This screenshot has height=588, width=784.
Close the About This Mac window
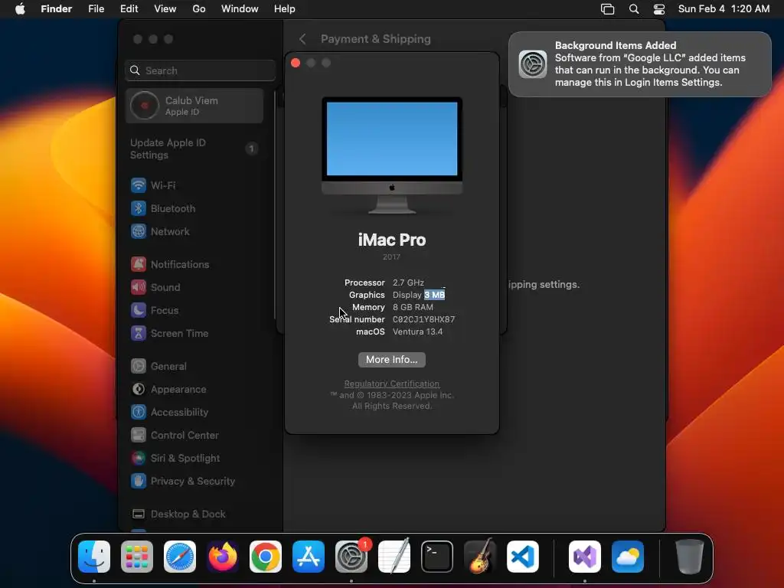coord(296,63)
